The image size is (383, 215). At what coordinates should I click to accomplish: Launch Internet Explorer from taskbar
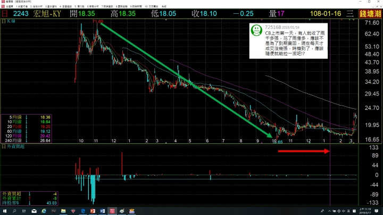tap(44, 211)
